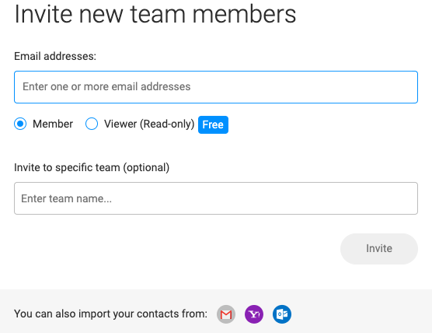Click the "Email addresses:" field label
The image size is (432, 333).
click(x=55, y=56)
